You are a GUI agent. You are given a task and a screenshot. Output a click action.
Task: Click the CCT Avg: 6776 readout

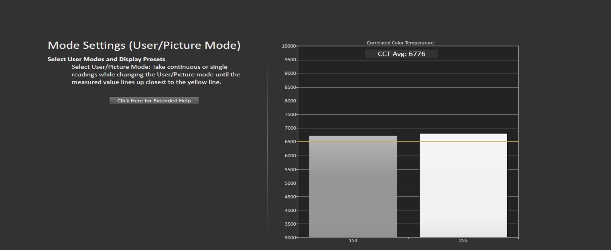tap(401, 54)
